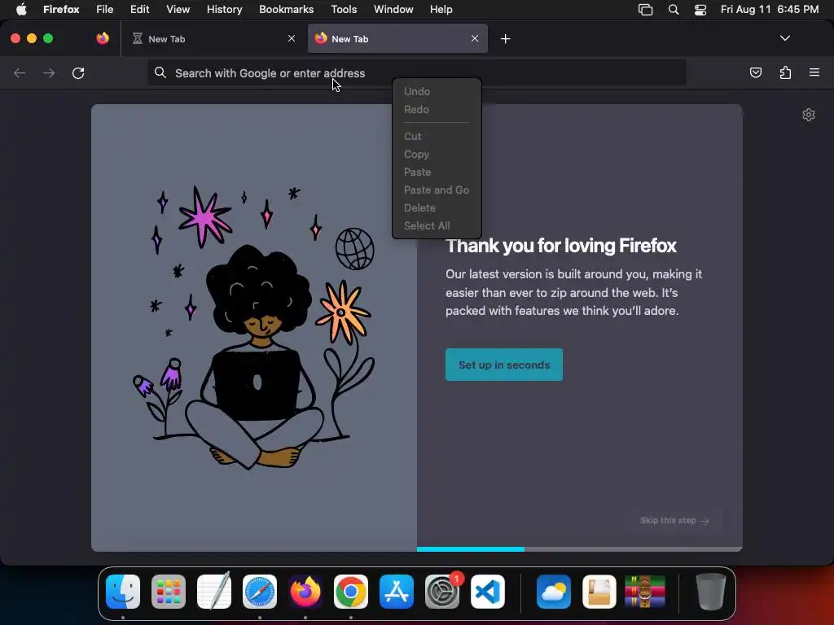Click the Firefox View pinned icon
This screenshot has width=834, height=625.
tap(103, 38)
